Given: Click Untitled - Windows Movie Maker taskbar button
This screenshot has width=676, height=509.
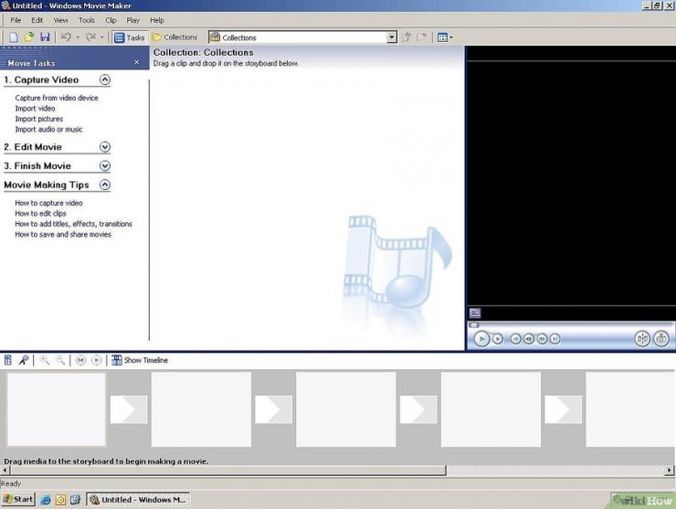Looking at the screenshot, I should pyautogui.click(x=138, y=500).
